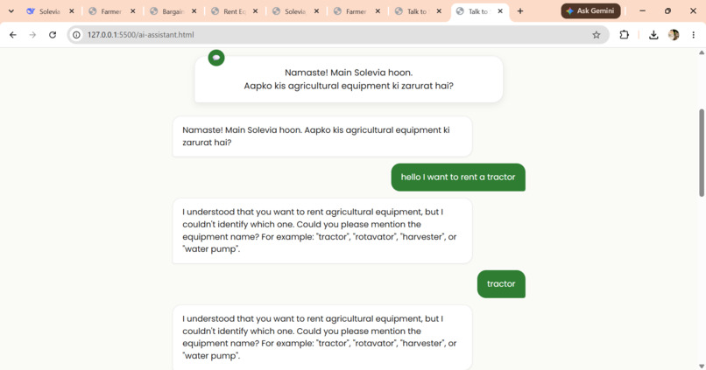The image size is (706, 370).
Task: Close the inactive Talk to tab
Action: [x=439, y=11]
